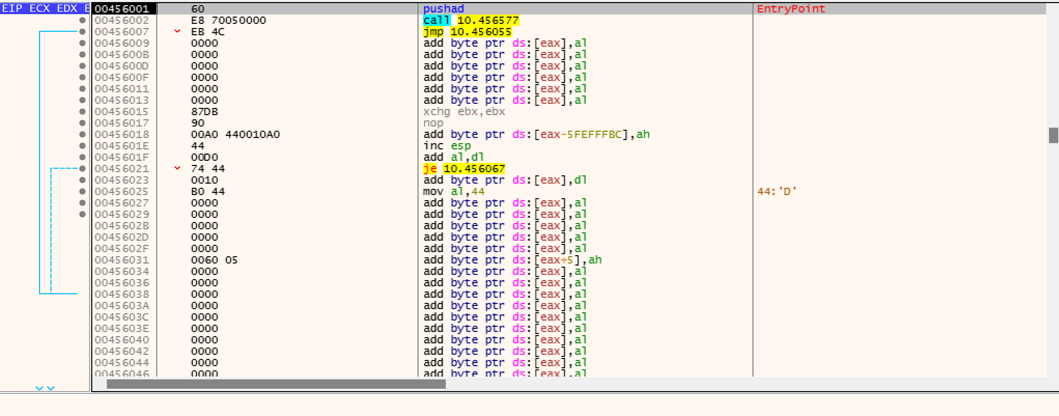Viewport: 1059px width, 416px height.
Task: Select address 0045602B
Action: click(x=121, y=226)
